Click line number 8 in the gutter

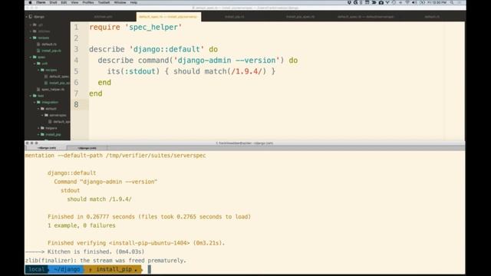pos(77,104)
